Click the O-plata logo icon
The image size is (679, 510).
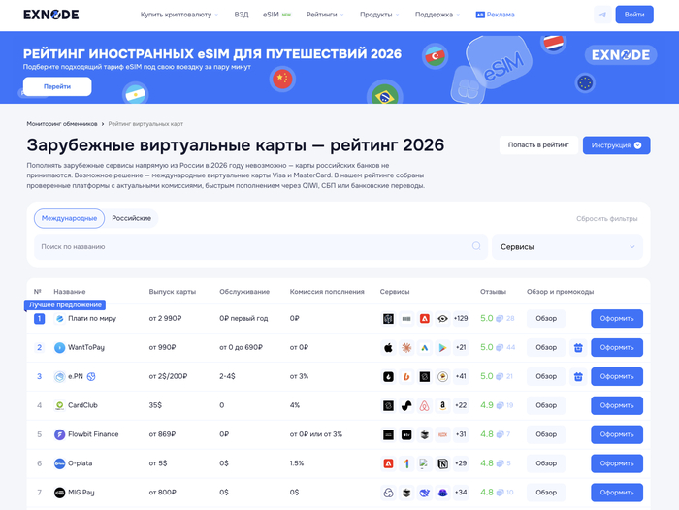click(60, 463)
